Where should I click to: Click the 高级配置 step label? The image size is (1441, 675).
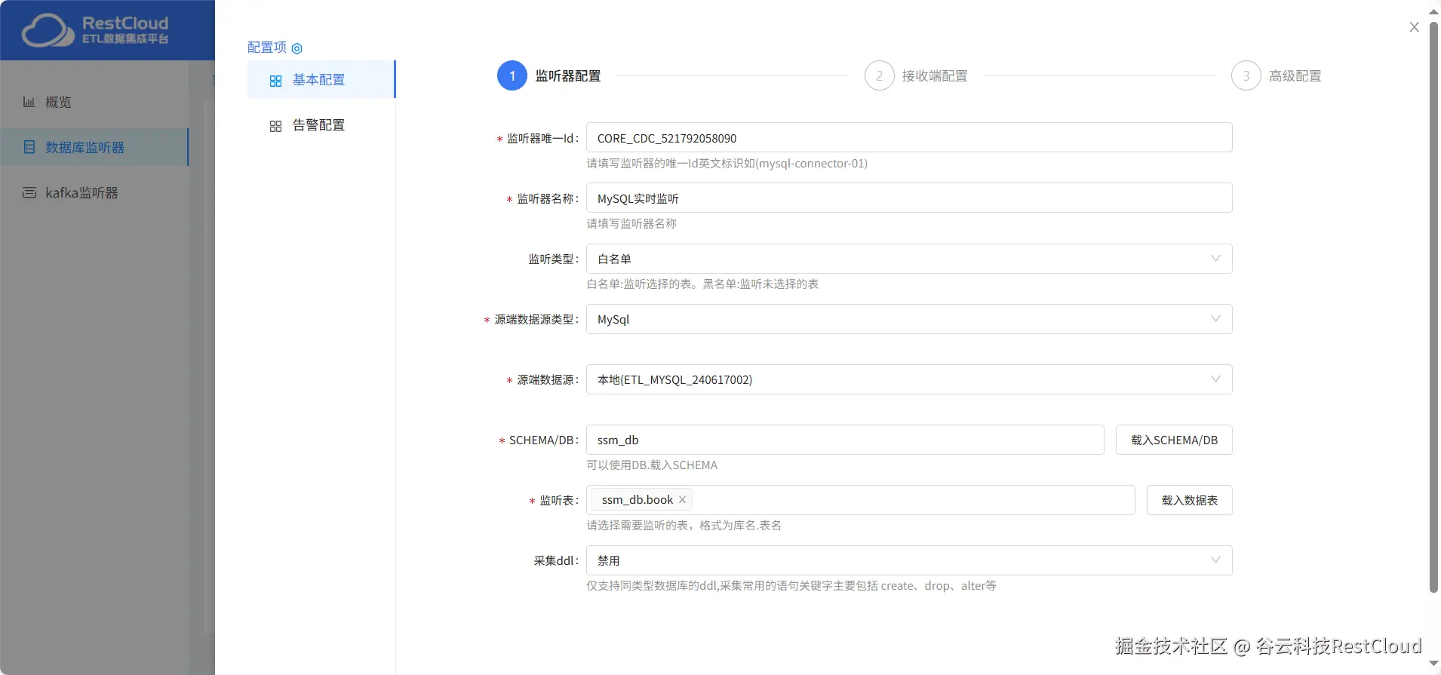[1295, 75]
